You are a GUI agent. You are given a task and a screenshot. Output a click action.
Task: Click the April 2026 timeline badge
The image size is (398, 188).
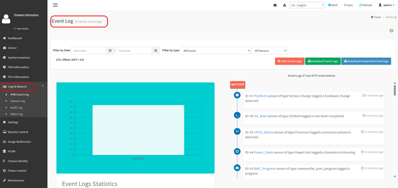tap(238, 84)
